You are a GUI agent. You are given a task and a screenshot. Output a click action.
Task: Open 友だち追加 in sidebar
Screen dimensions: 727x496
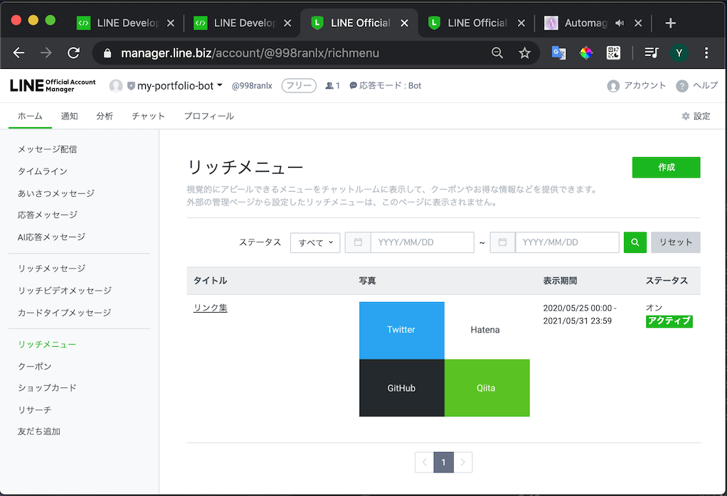[39, 431]
